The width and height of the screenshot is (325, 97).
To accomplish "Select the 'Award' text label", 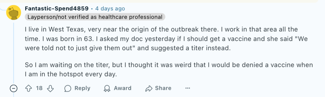I will tap(122, 88).
